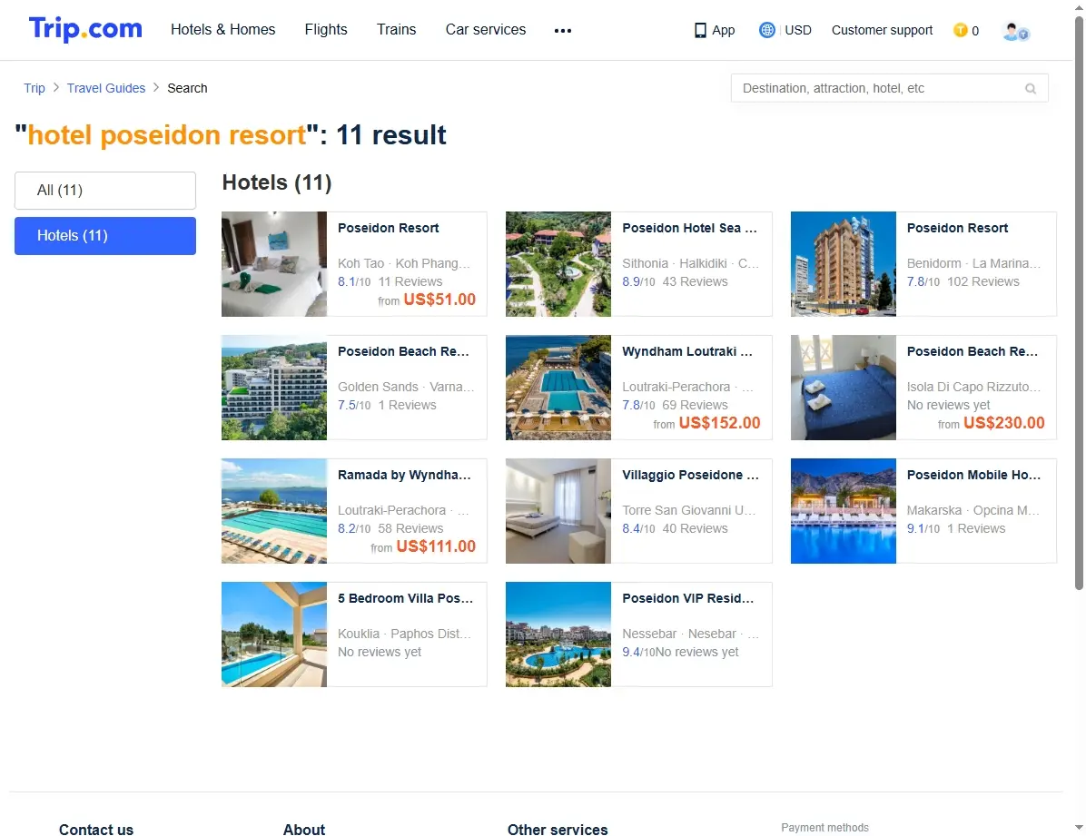Click the Trip.com logo
Image resolution: width=1086 pixels, height=836 pixels.
(x=85, y=29)
